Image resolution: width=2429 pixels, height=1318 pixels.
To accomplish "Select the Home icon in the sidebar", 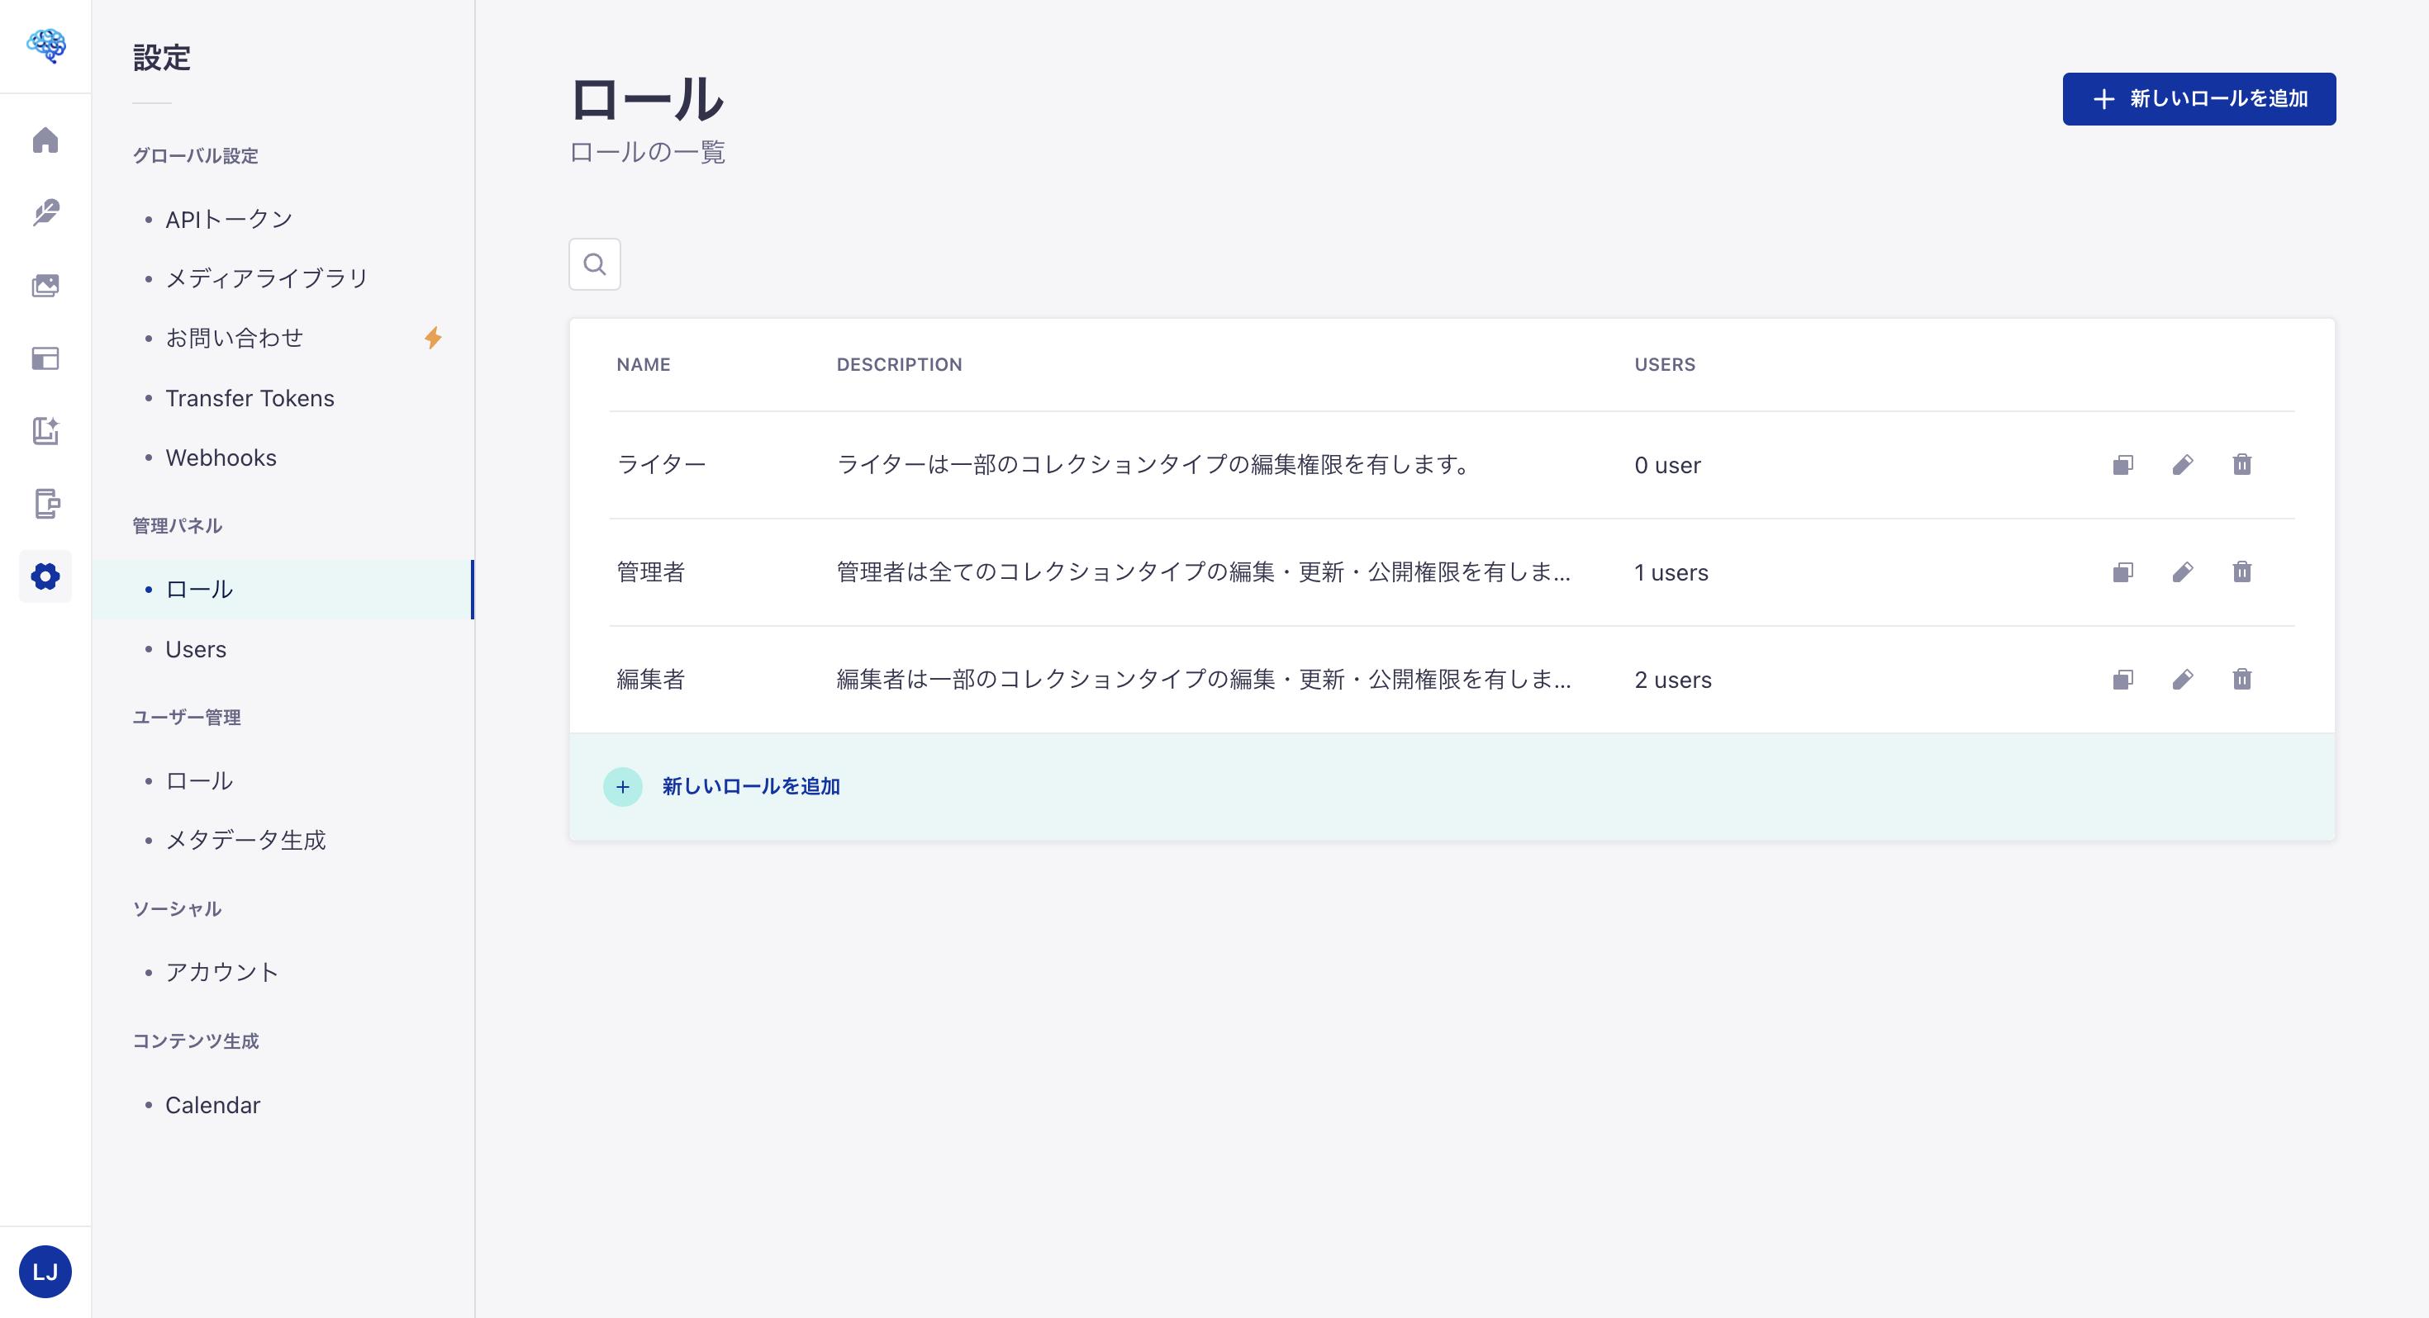I will coord(45,140).
